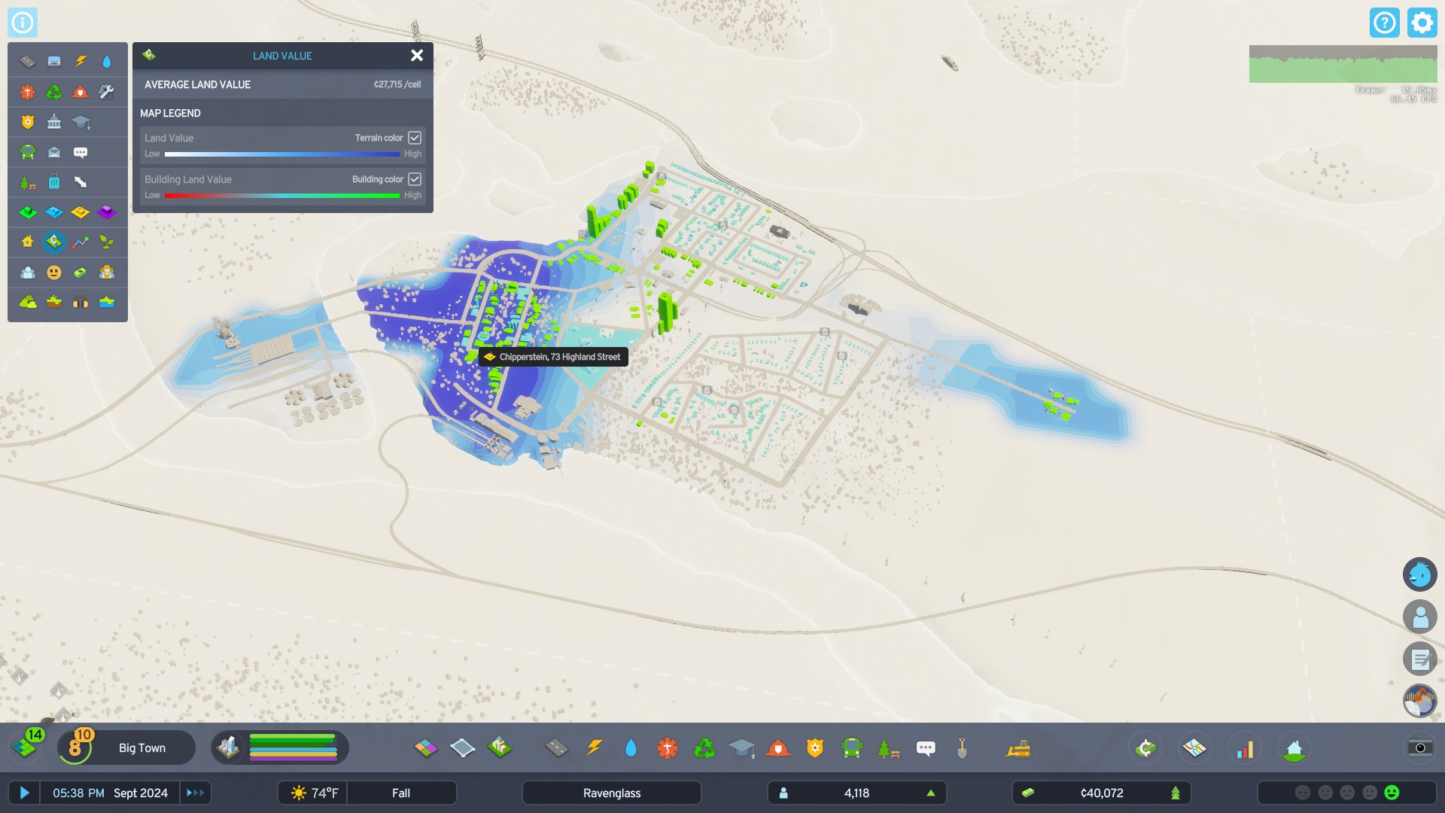Open the Chirper bird panel
Image resolution: width=1445 pixels, height=813 pixels.
(1420, 575)
